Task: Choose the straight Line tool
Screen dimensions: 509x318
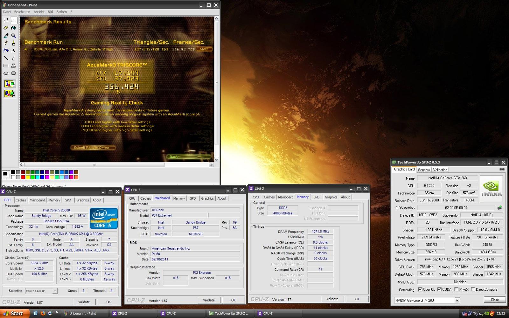Action: (6, 58)
